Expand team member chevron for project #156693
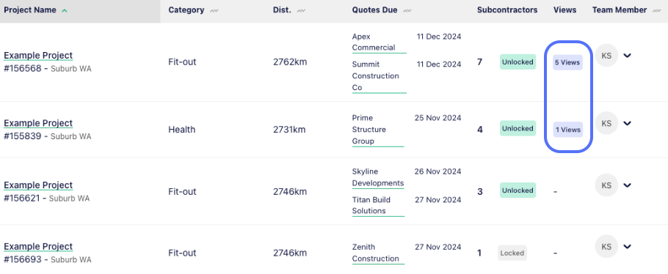This screenshot has height=274, width=668. (627, 247)
